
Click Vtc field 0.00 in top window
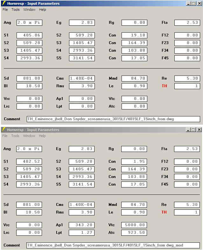point(134,99)
